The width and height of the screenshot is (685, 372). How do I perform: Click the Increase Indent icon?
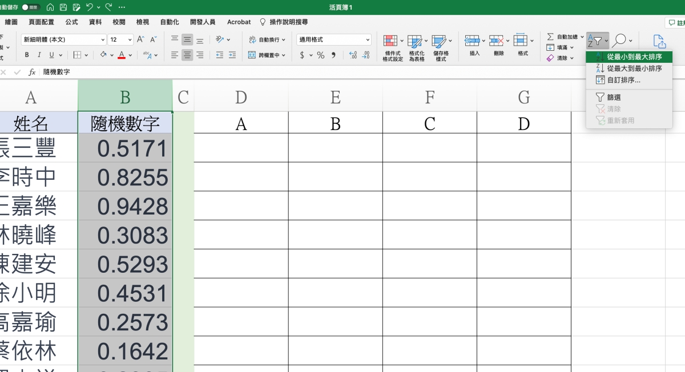coord(232,55)
